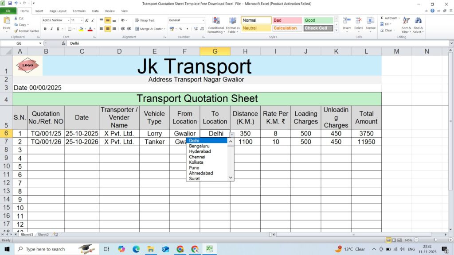Choose Bengaluru from the location dropdown list

(x=199, y=146)
